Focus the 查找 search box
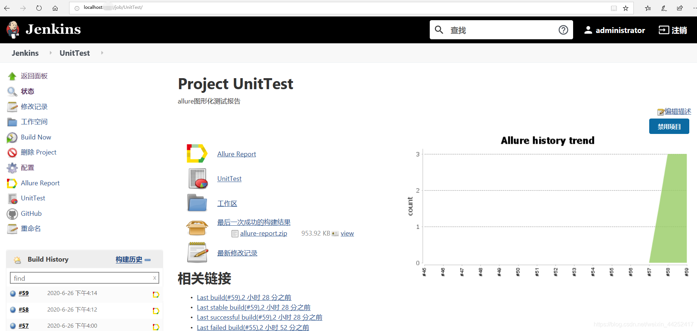The width and height of the screenshot is (697, 331). [501, 30]
